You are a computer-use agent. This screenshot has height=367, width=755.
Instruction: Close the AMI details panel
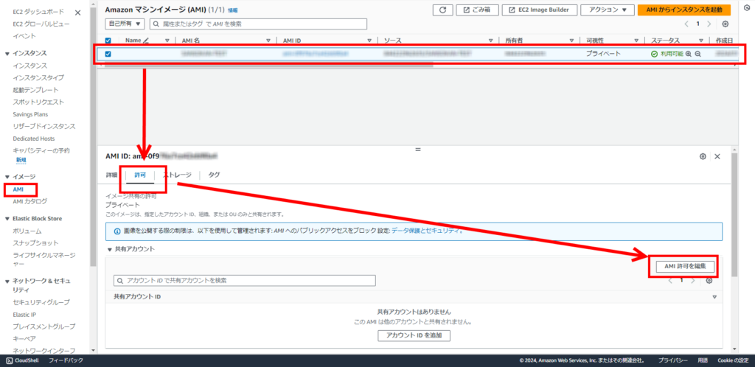717,156
